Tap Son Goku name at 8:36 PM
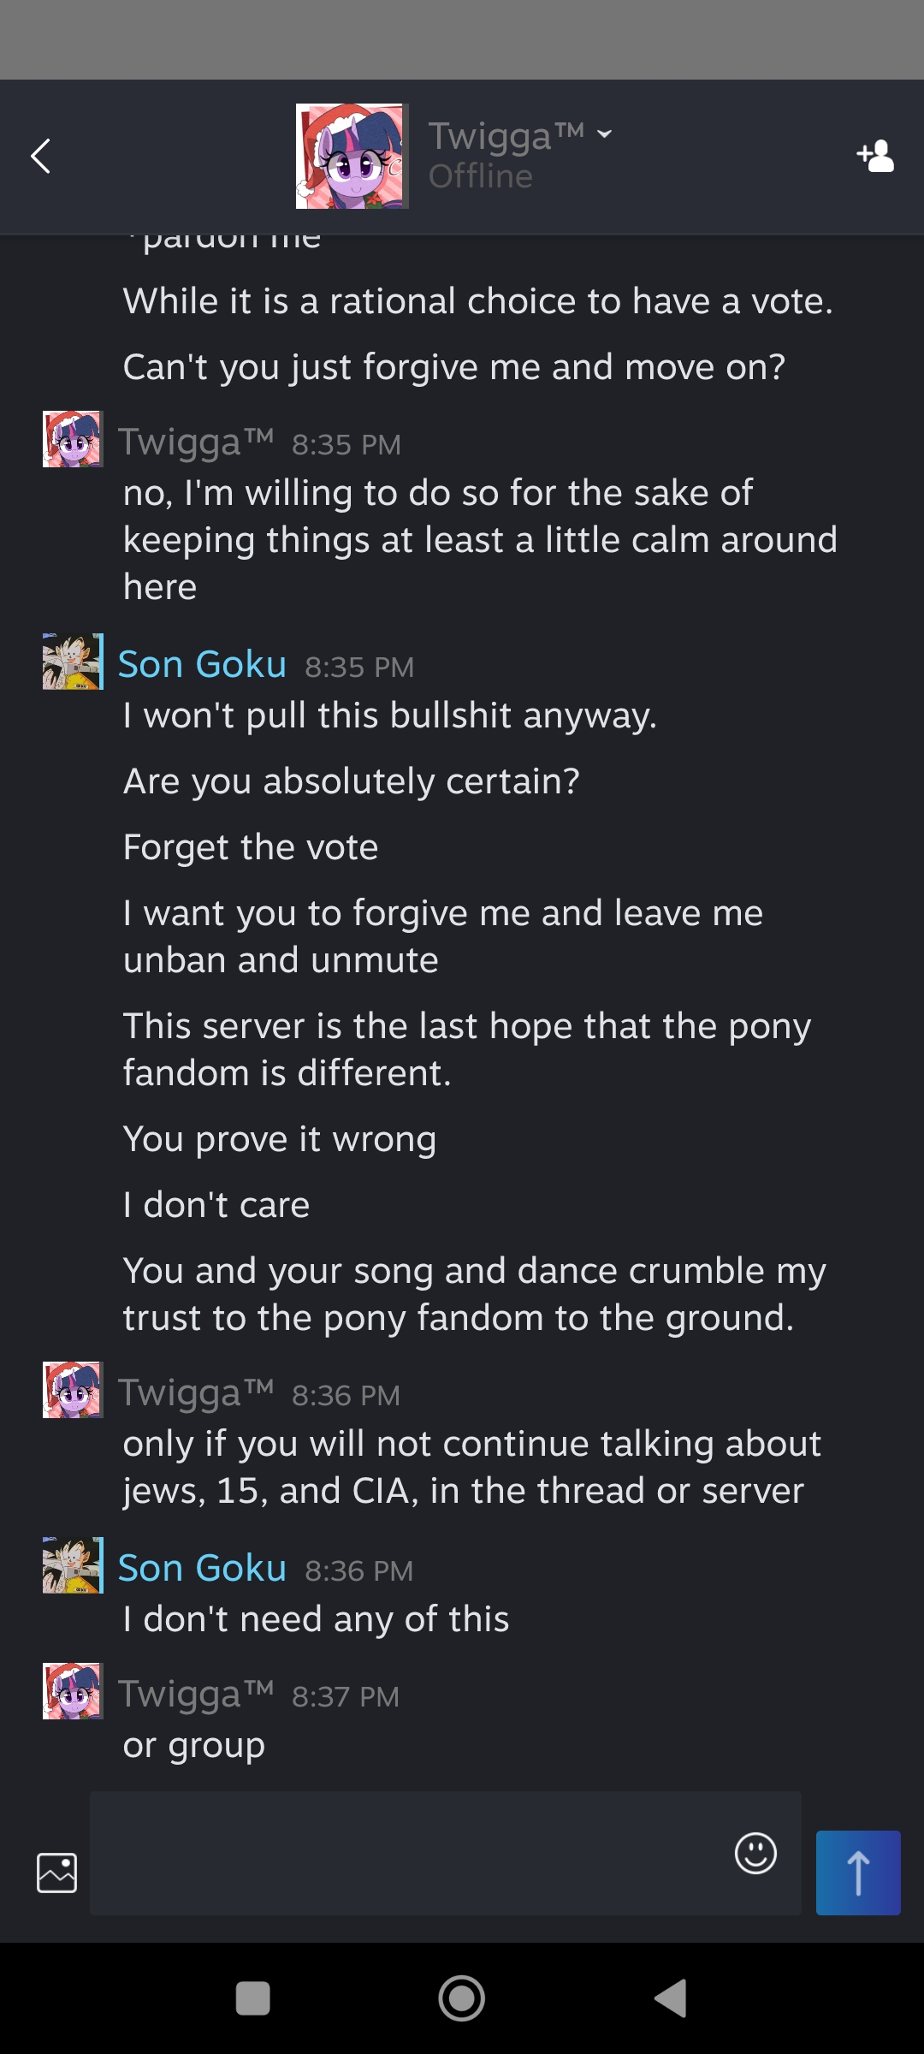This screenshot has width=924, height=2054. pyautogui.click(x=202, y=1569)
